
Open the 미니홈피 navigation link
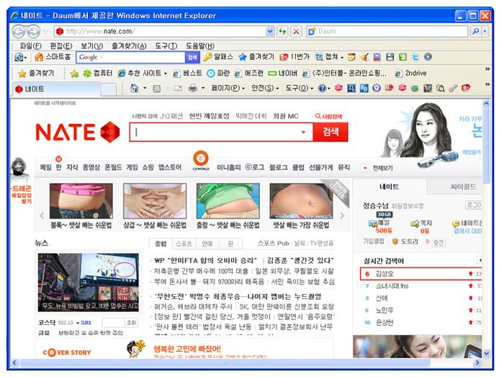228,167
